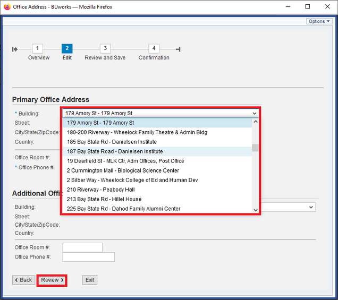
Task: Maximize the Firefox window
Action: click(308, 7)
